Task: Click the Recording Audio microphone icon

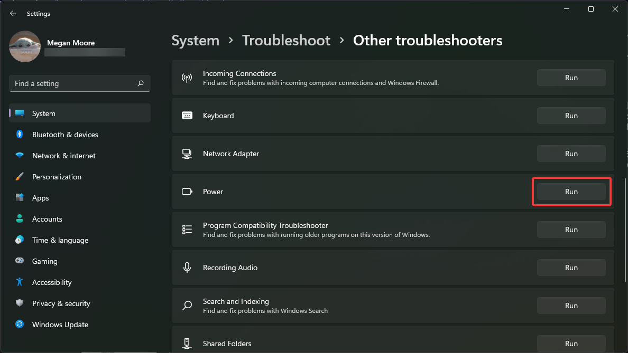Action: [187, 268]
